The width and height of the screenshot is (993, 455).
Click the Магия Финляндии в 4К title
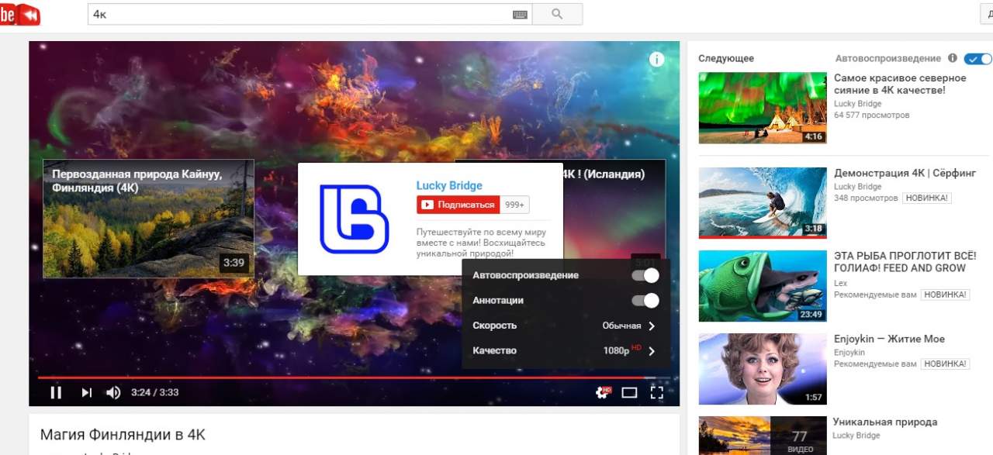click(x=123, y=435)
